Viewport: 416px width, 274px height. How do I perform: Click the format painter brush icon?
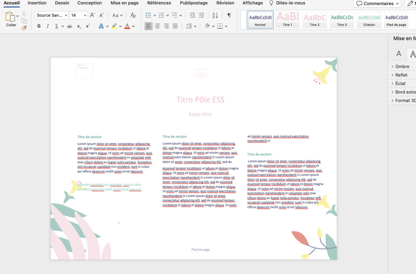point(24,28)
